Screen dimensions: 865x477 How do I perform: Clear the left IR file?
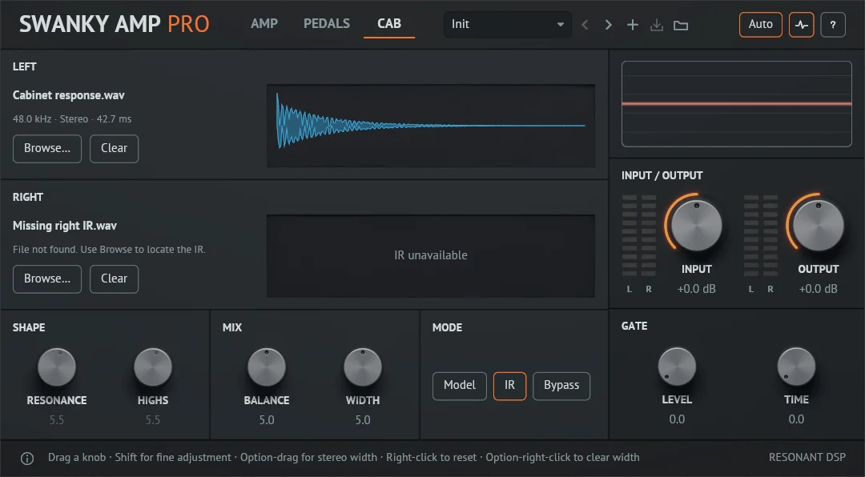pyautogui.click(x=115, y=148)
